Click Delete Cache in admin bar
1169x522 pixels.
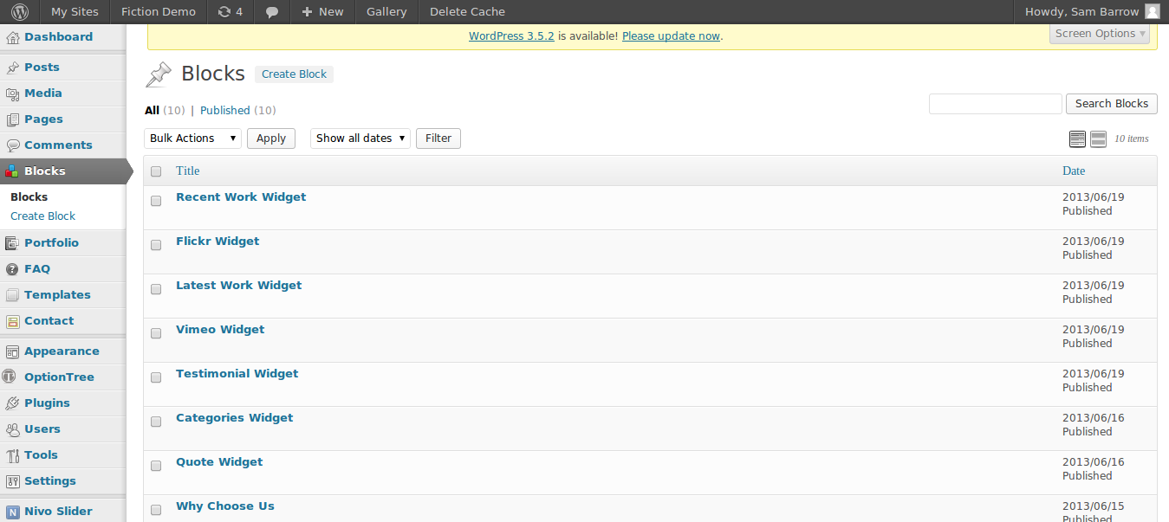467,11
